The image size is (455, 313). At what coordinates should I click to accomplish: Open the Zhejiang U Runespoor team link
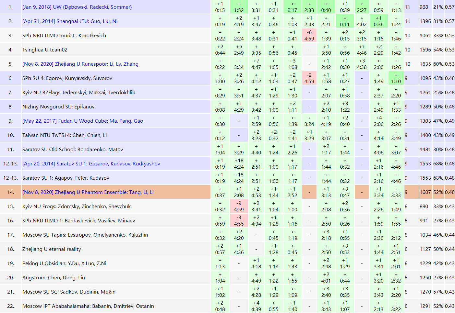point(80,64)
